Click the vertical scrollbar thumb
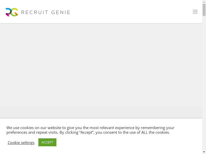This screenshot has height=154, width=206. pos(204,10)
